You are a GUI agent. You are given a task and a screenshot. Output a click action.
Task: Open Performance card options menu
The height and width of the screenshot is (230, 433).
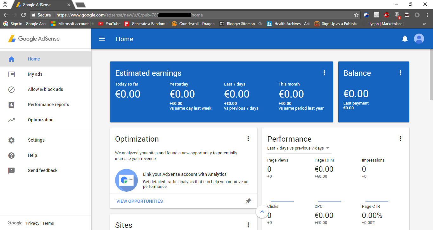[x=400, y=139]
